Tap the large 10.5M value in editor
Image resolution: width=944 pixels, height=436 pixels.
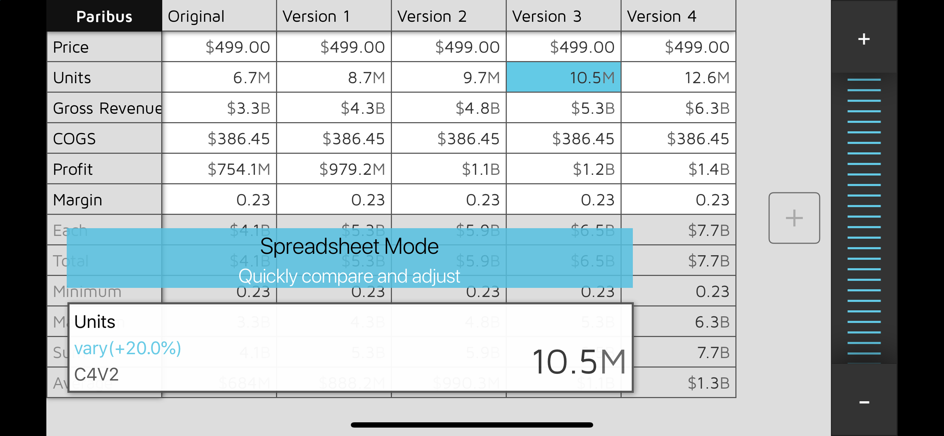tap(578, 362)
